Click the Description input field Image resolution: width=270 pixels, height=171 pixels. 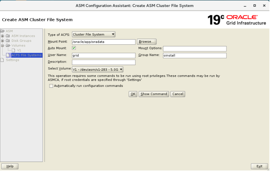tap(104, 62)
